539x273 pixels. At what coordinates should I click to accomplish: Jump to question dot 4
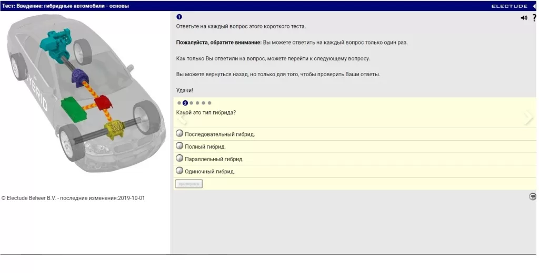[197, 103]
